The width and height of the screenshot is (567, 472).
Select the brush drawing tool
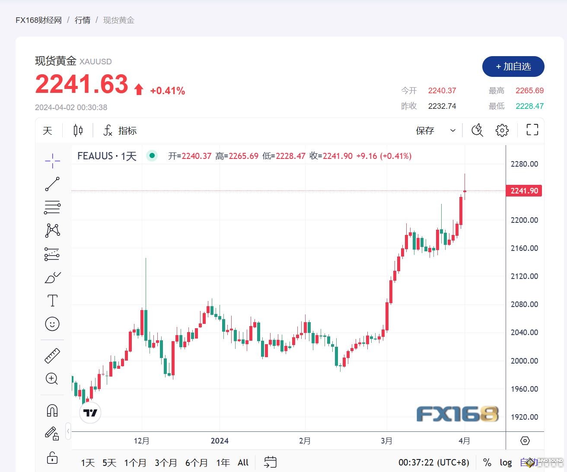(x=52, y=277)
